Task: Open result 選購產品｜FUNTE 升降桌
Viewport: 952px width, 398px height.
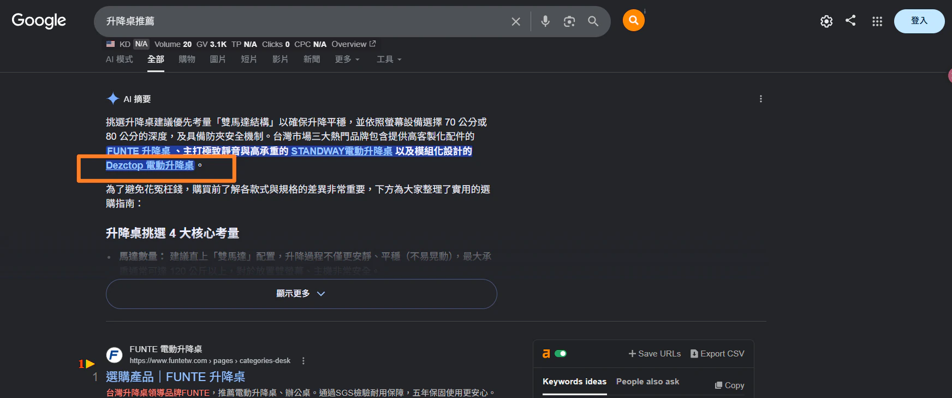Action: tap(175, 377)
